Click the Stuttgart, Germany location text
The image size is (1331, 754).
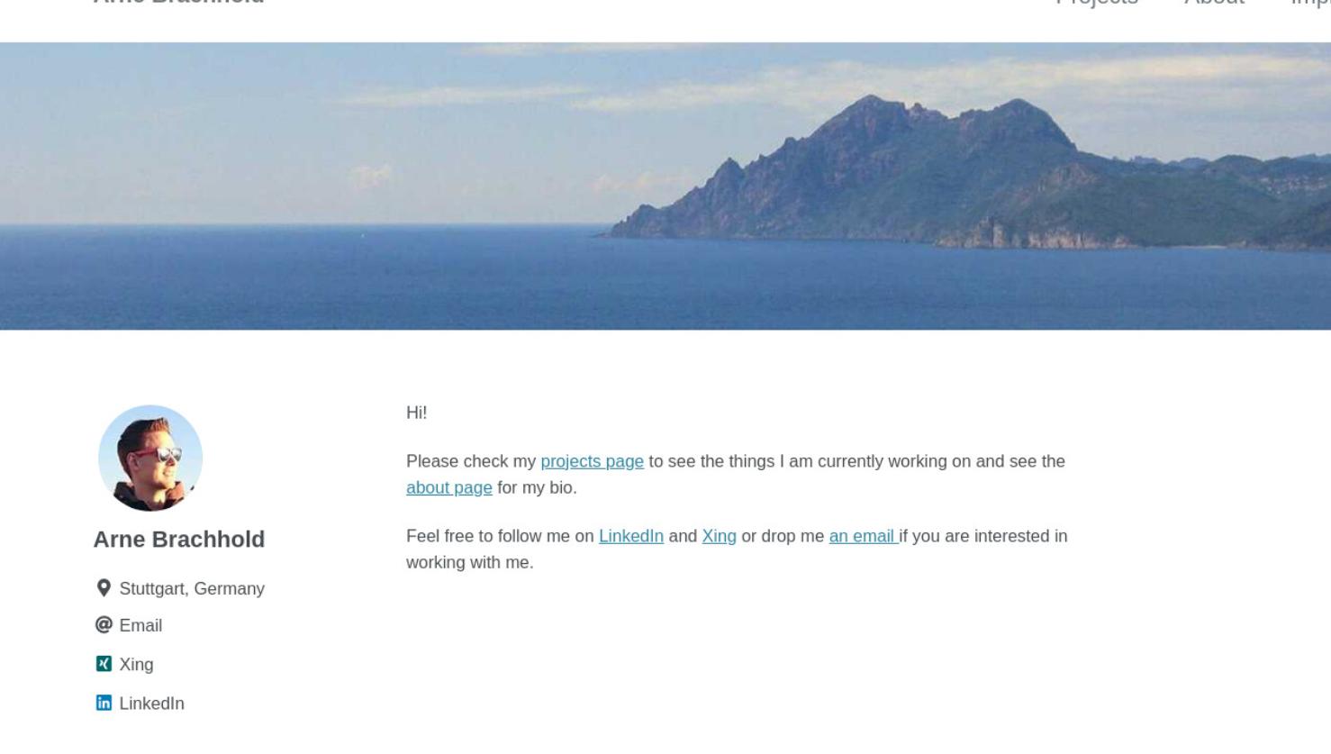[x=192, y=588]
